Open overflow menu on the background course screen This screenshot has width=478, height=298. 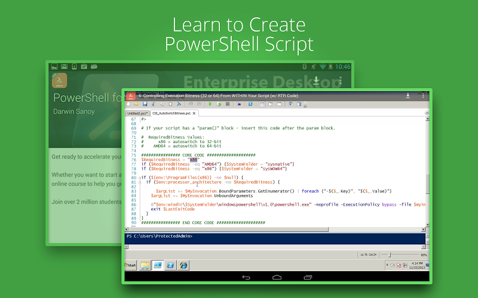[341, 80]
